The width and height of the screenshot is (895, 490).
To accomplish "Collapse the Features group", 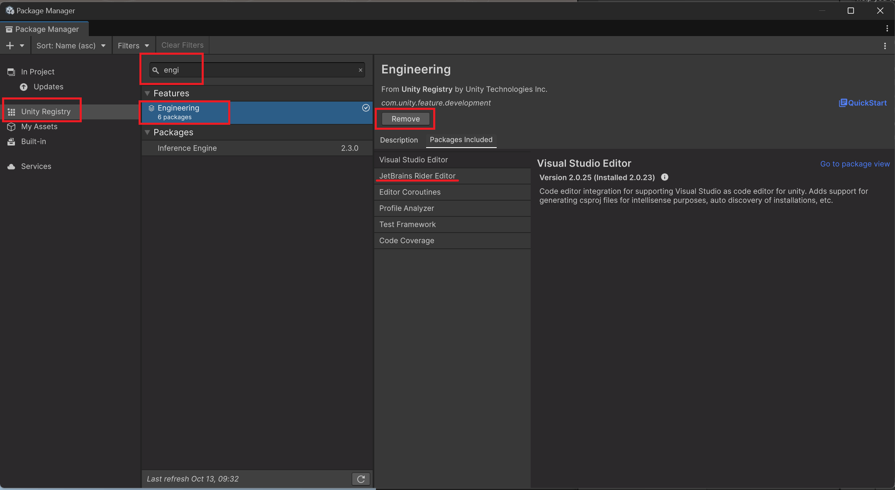I will [147, 93].
